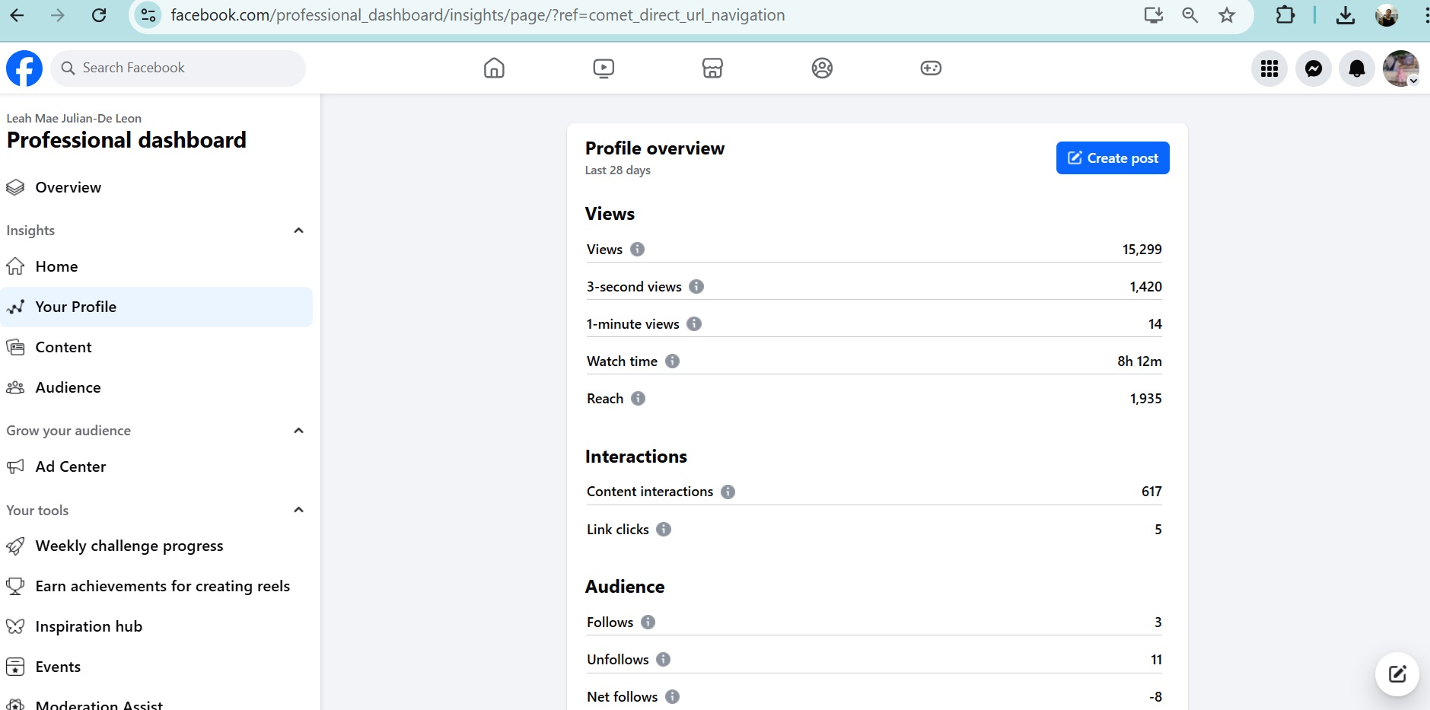The image size is (1430, 710).
Task: Open the Content insights menu item
Action: click(63, 347)
